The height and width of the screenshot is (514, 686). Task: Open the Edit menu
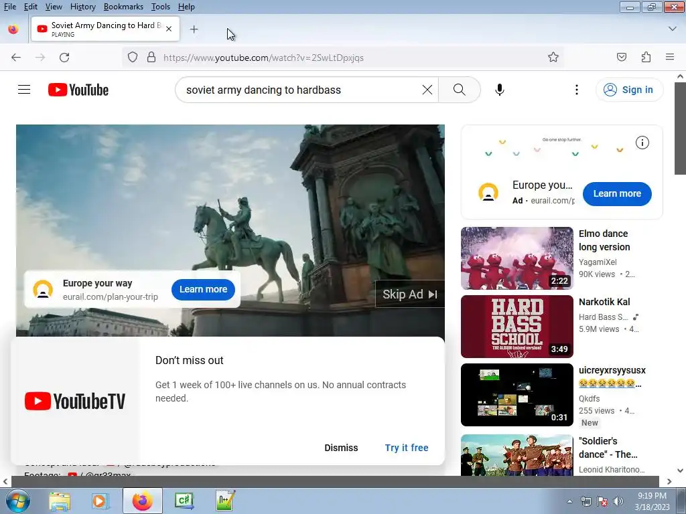(x=31, y=7)
